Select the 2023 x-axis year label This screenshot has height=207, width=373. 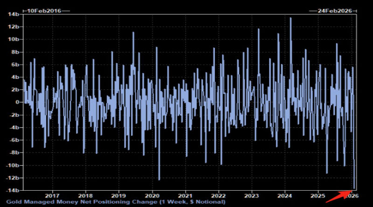[252, 195]
